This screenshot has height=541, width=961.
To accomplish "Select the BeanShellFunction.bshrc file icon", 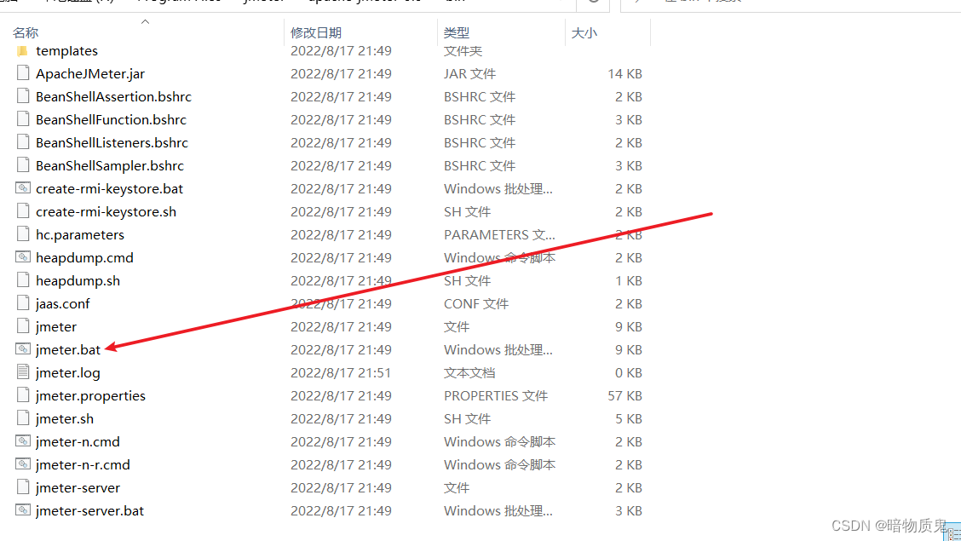I will tap(23, 119).
